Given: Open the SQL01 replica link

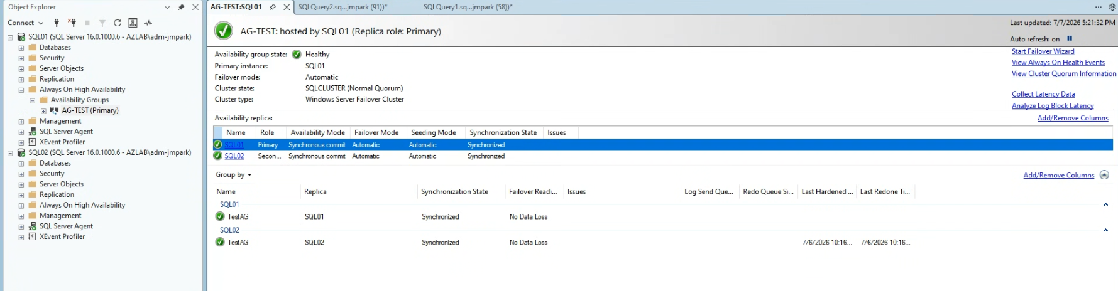Looking at the screenshot, I should pos(234,145).
